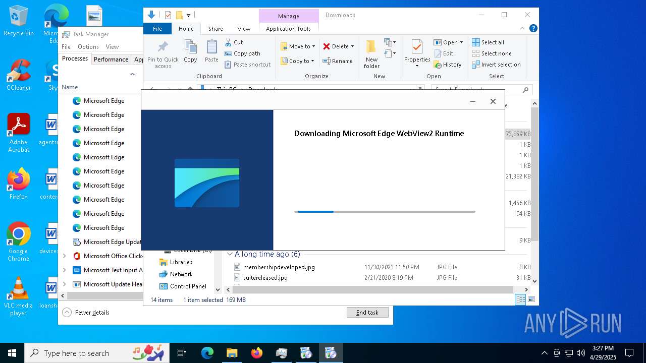Screen dimensions: 646x363
Task: Open the Delete dropdown arrow
Action: [352, 46]
